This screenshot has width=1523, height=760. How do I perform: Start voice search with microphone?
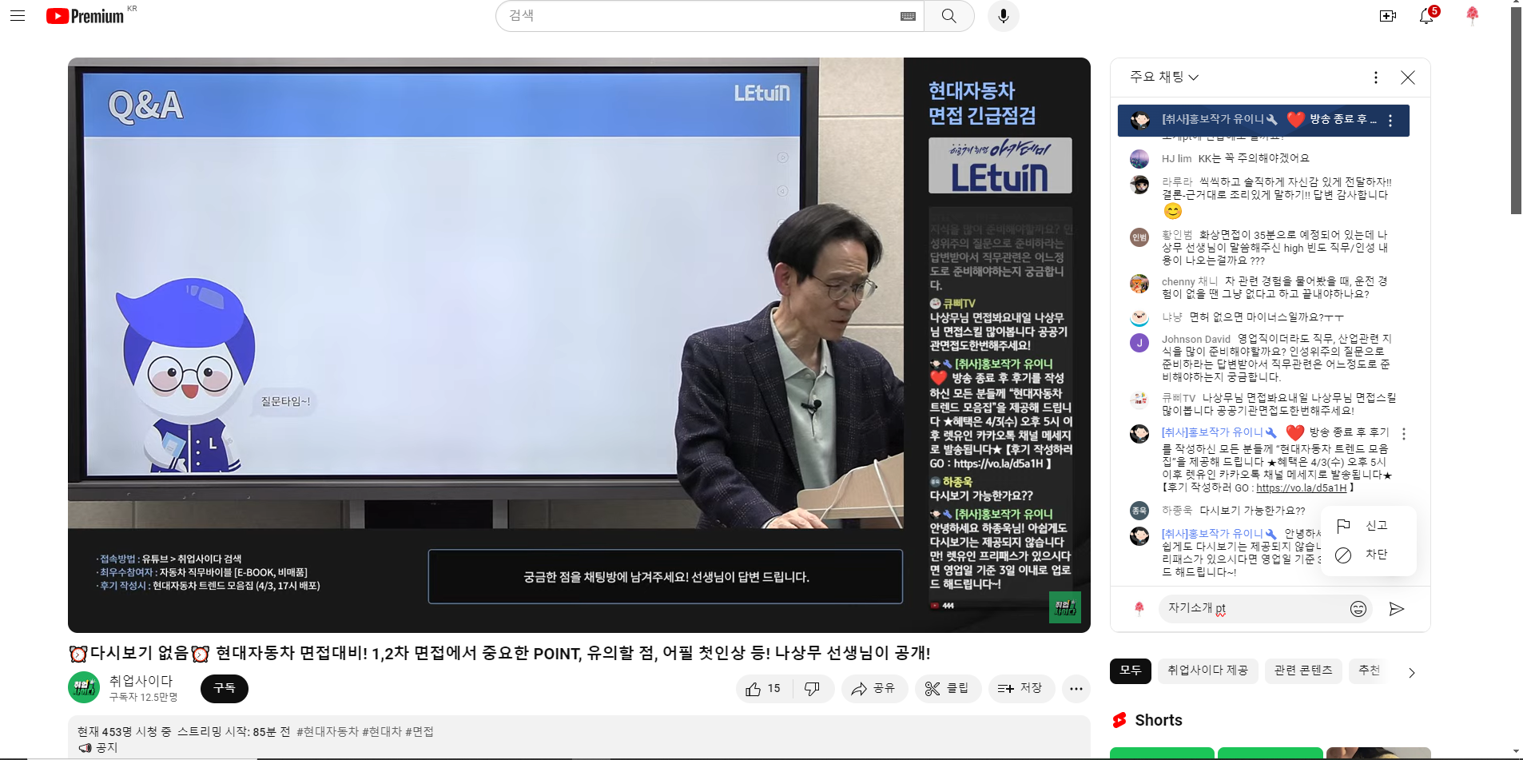[x=1003, y=16]
